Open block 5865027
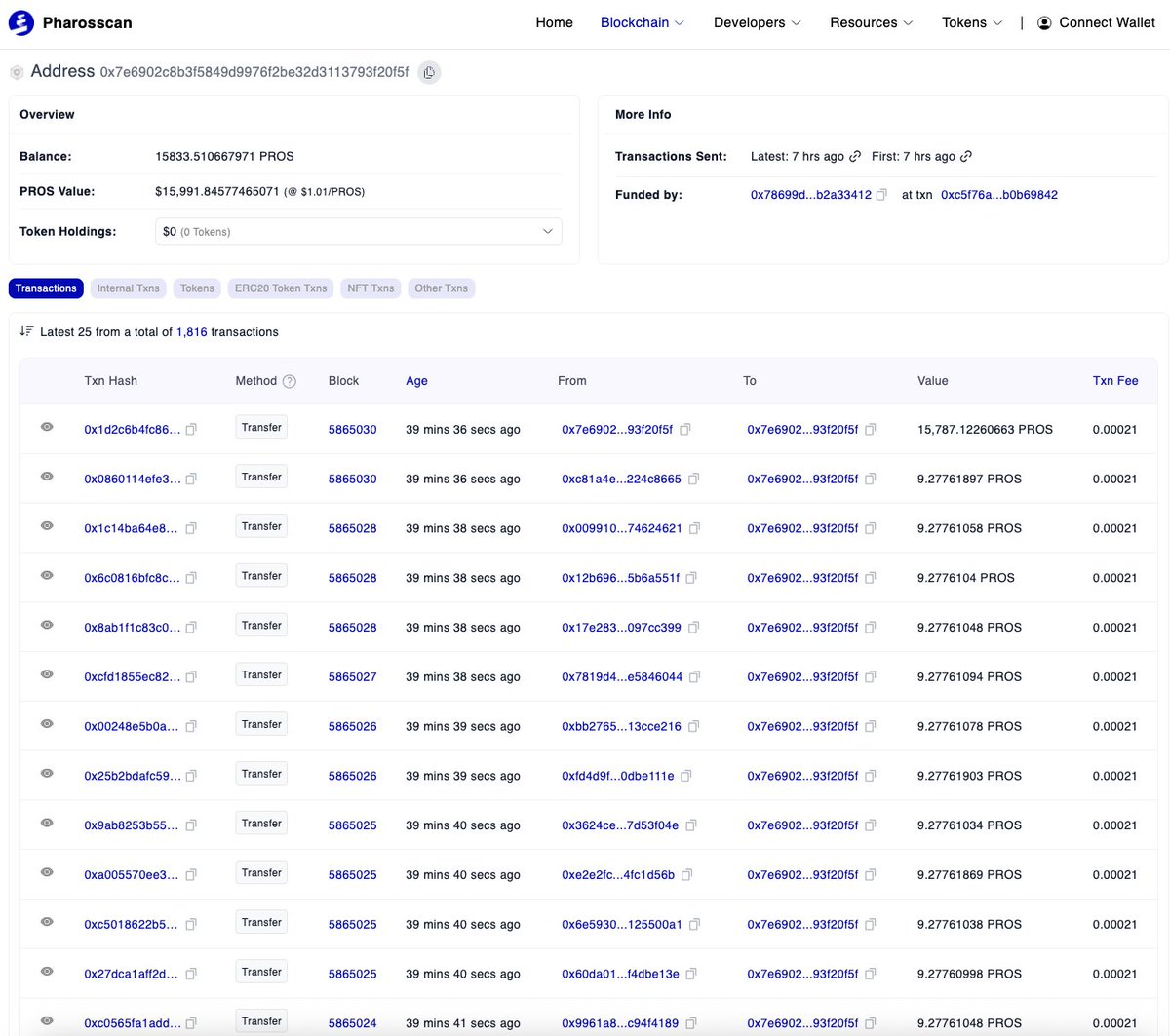Image resolution: width=1170 pixels, height=1036 pixels. (x=352, y=676)
